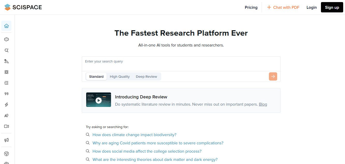This screenshot has height=164, width=345.
Task: Click the Extract Data lightning bolt icon
Action: [x=6, y=105]
